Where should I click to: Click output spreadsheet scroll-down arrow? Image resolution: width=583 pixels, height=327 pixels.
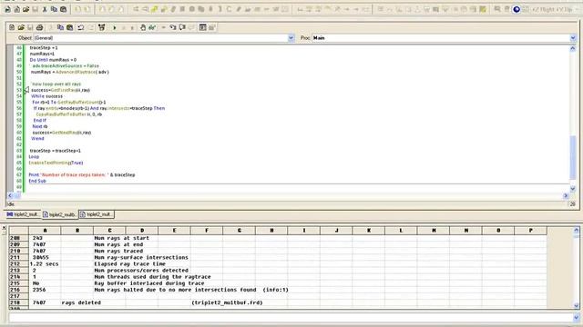[577, 306]
